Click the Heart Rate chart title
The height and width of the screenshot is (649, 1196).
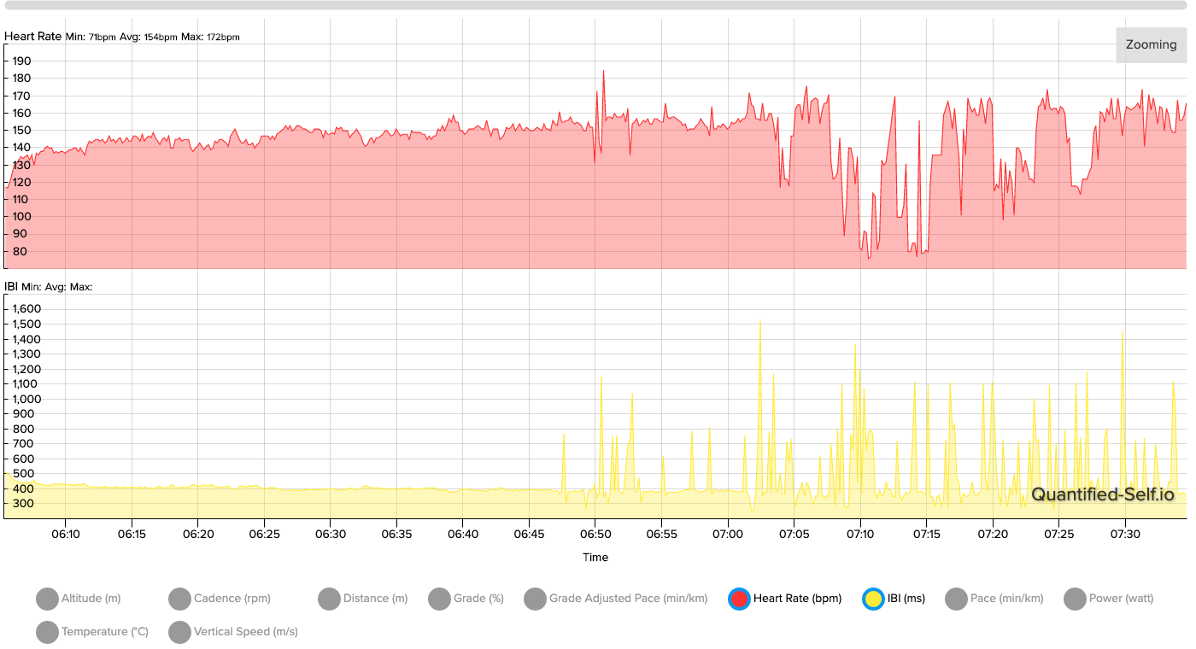[33, 37]
